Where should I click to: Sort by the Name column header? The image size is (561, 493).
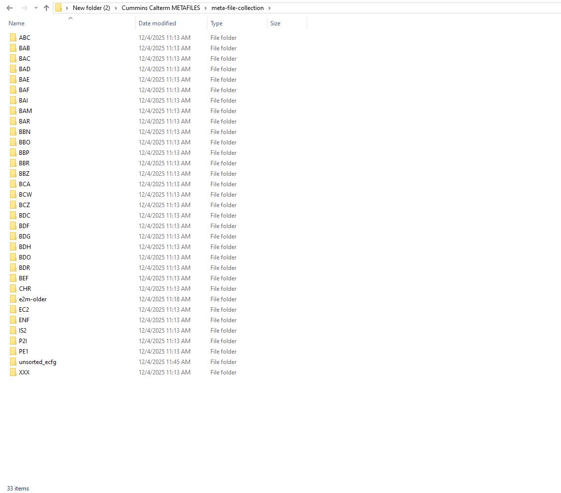(16, 23)
